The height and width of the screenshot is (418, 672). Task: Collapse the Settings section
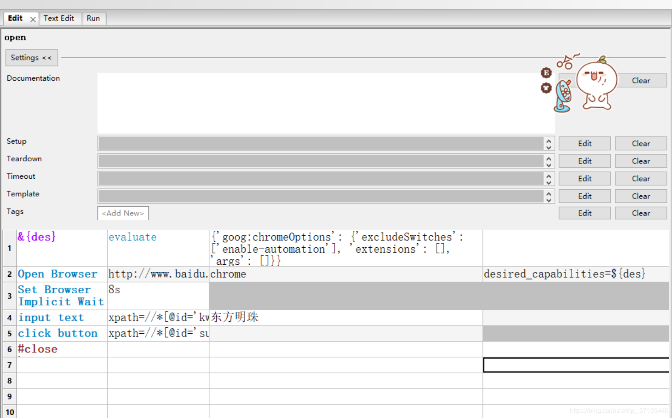point(31,58)
